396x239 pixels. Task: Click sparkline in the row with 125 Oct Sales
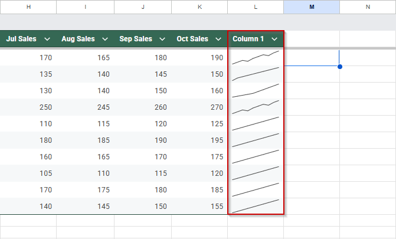[x=256, y=124]
